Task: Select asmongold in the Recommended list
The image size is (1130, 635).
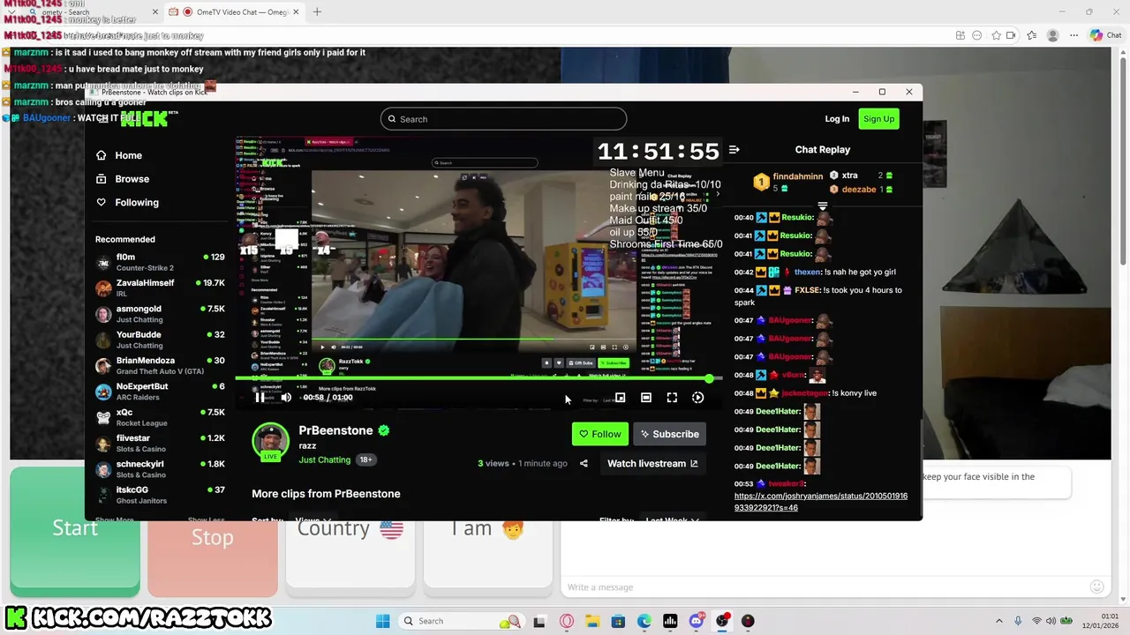Action: [x=161, y=314]
